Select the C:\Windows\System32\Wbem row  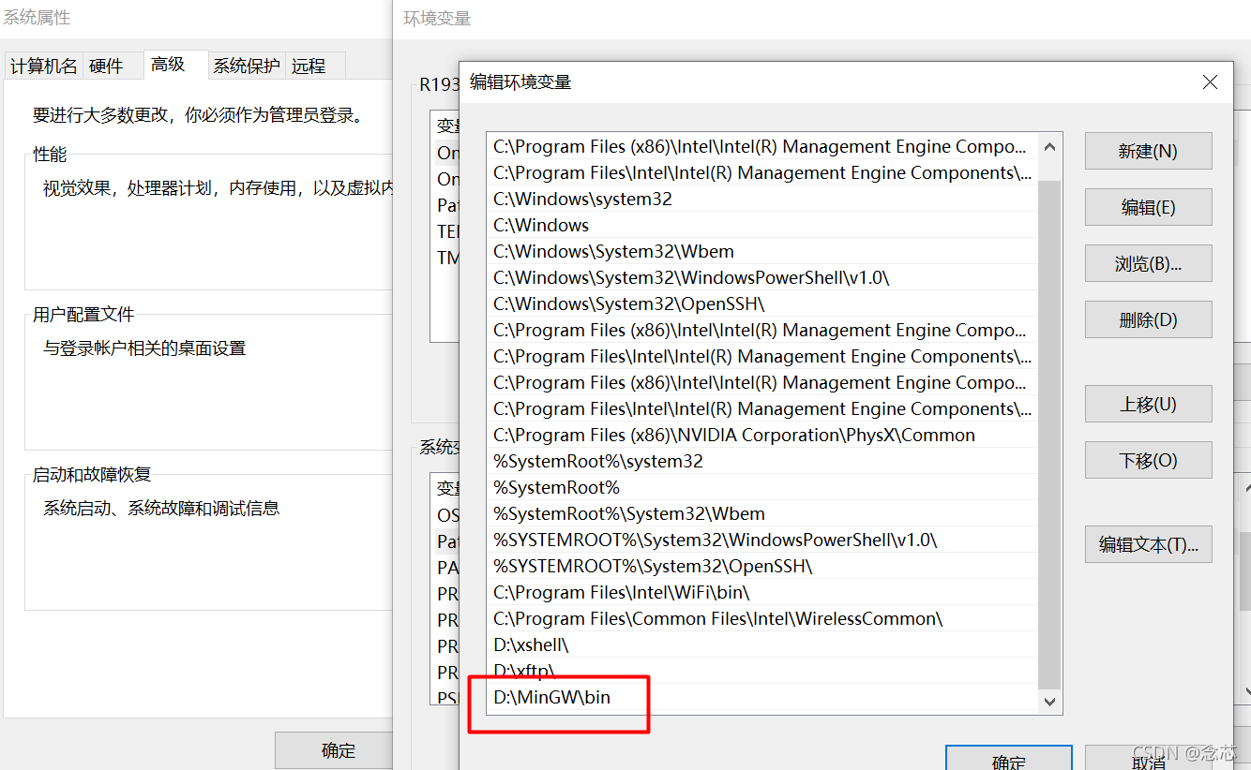(761, 251)
